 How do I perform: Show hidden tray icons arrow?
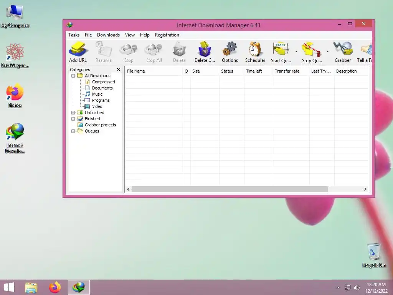[339, 288]
